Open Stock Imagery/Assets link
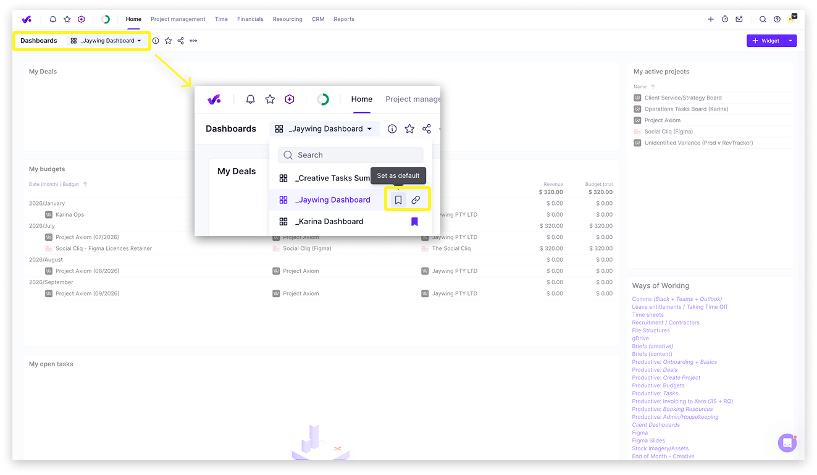Image resolution: width=817 pixels, height=475 pixels. click(660, 449)
